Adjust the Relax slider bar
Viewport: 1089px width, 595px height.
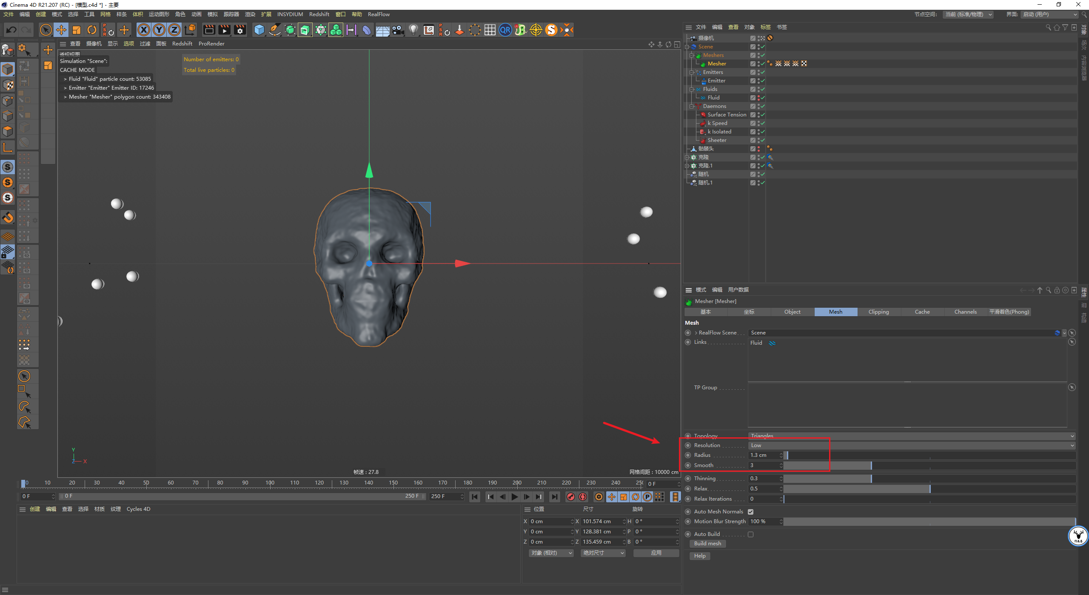930,489
